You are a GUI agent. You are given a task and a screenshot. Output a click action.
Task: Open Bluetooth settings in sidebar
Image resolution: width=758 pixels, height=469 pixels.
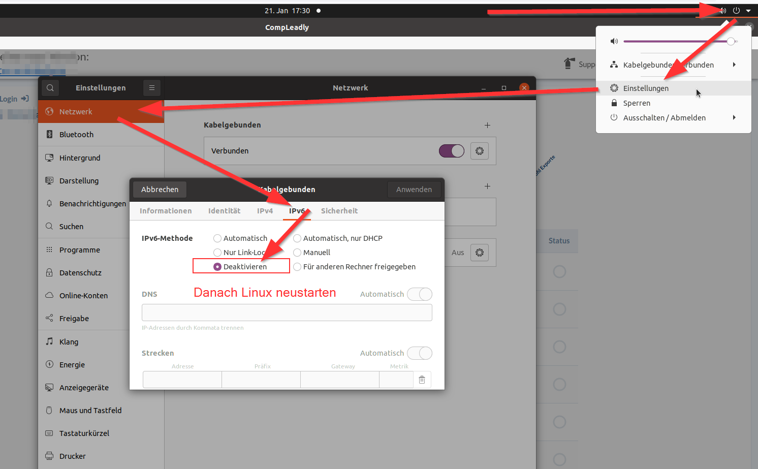[76, 135]
